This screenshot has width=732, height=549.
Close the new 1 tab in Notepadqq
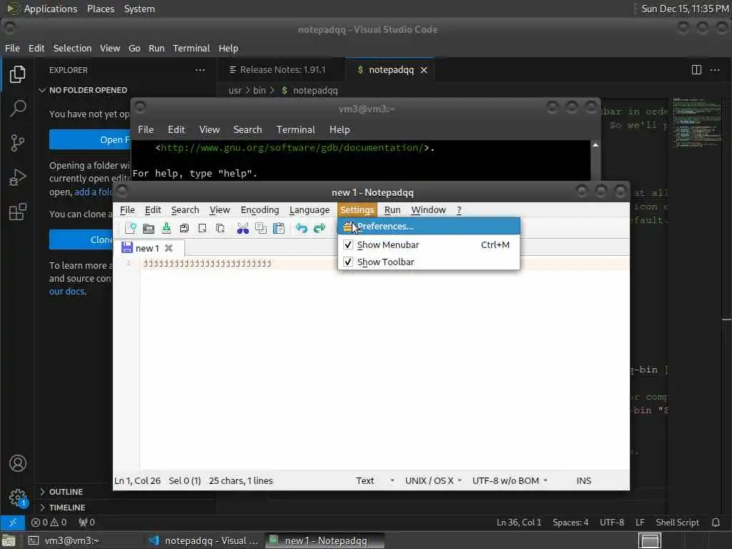tap(169, 248)
